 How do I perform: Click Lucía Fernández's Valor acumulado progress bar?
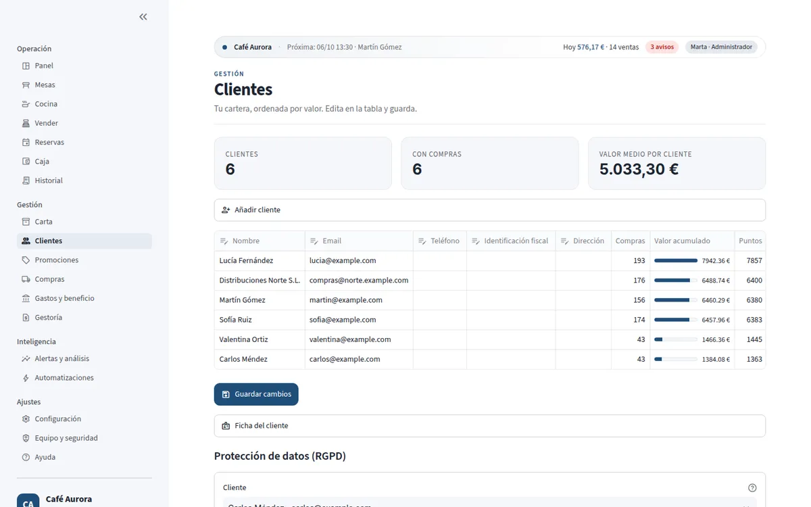pos(676,261)
